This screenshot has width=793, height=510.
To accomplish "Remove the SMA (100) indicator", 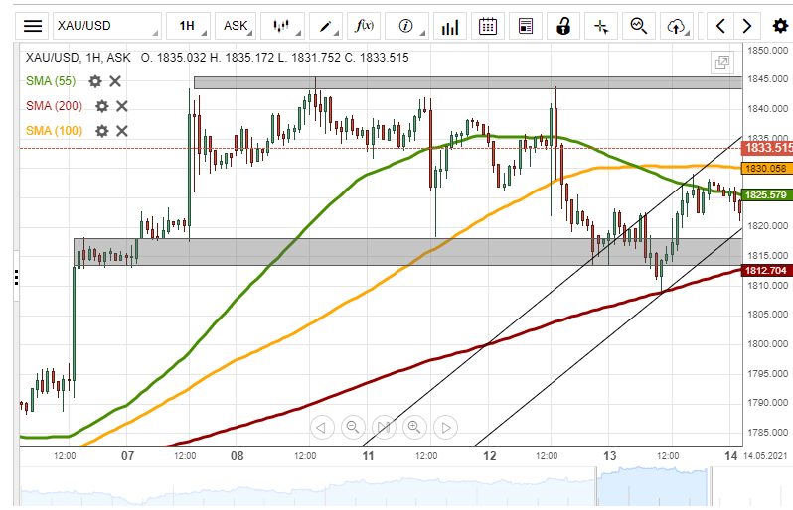I will [x=122, y=131].
